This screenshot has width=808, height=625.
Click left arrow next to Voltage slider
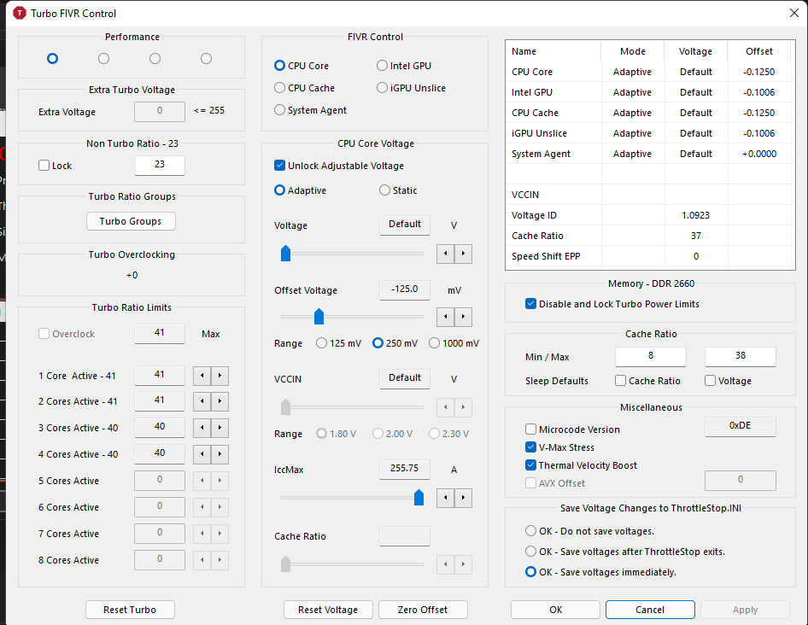(x=445, y=254)
